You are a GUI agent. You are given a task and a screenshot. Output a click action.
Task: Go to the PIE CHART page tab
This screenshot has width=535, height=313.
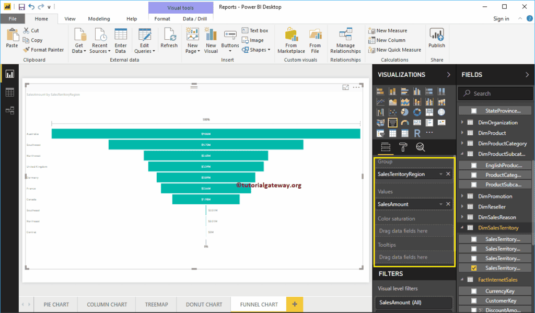click(56, 305)
